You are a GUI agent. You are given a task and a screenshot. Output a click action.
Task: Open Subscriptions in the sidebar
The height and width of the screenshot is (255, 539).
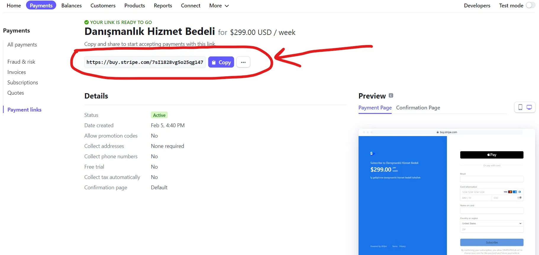tap(22, 83)
